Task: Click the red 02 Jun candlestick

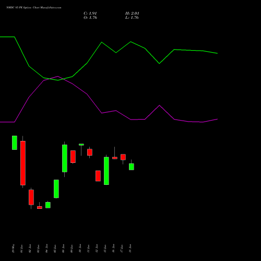Action: pos(31,197)
